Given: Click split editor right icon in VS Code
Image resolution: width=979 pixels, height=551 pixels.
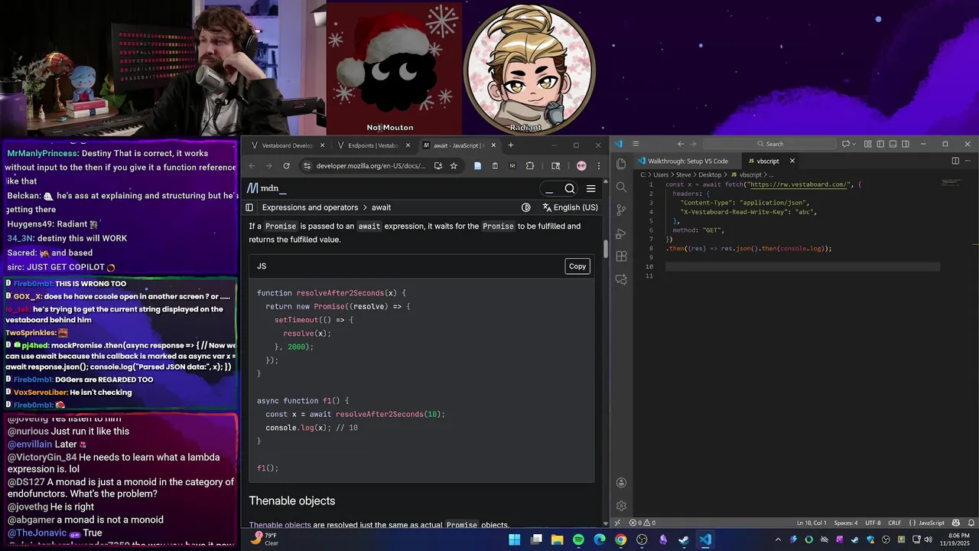Looking at the screenshot, I should [x=955, y=161].
